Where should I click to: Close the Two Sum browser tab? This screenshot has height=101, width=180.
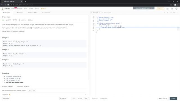click(x=22, y=2)
